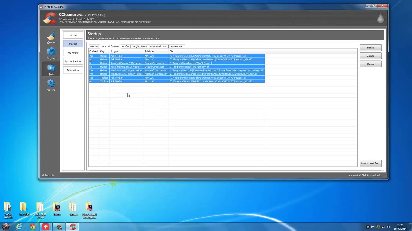Screen dimensions: 412x231
Task: Open the GAME THINGS desktop folder
Action: tap(8, 210)
